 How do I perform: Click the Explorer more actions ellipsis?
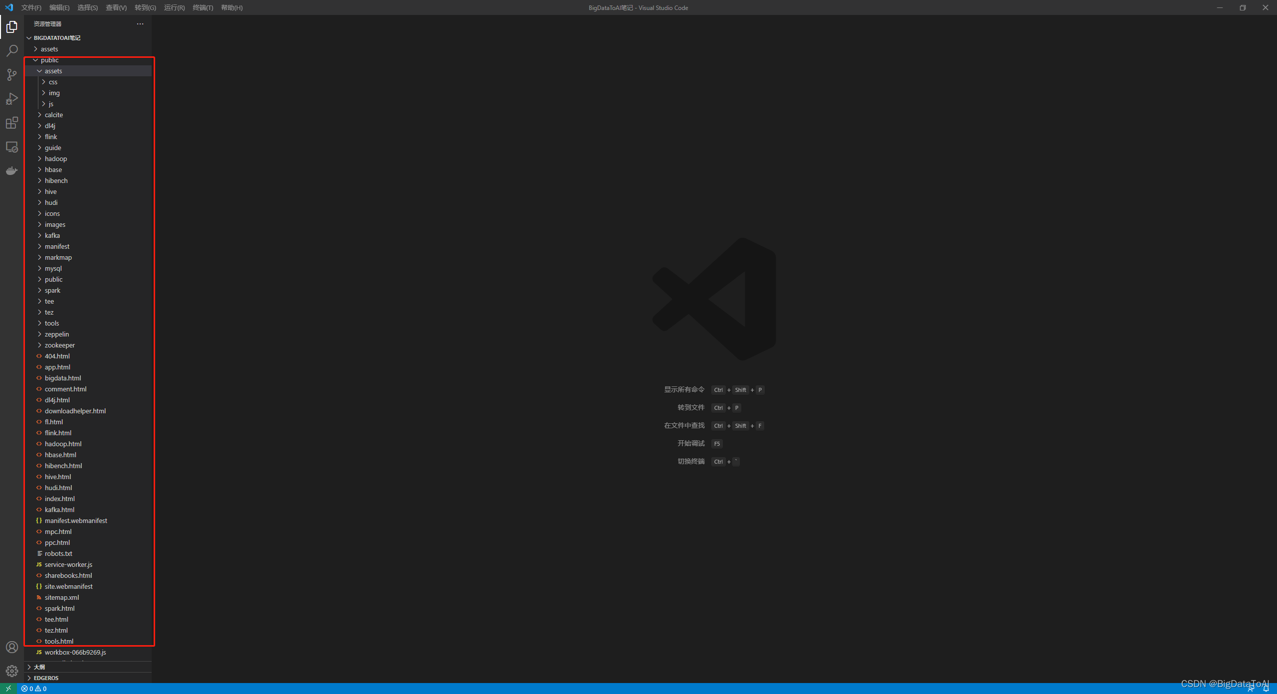[x=140, y=24]
